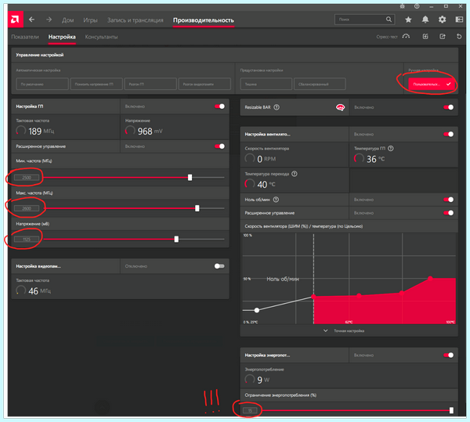
Task: Click the max frequency value box 2600
Action: (x=27, y=208)
